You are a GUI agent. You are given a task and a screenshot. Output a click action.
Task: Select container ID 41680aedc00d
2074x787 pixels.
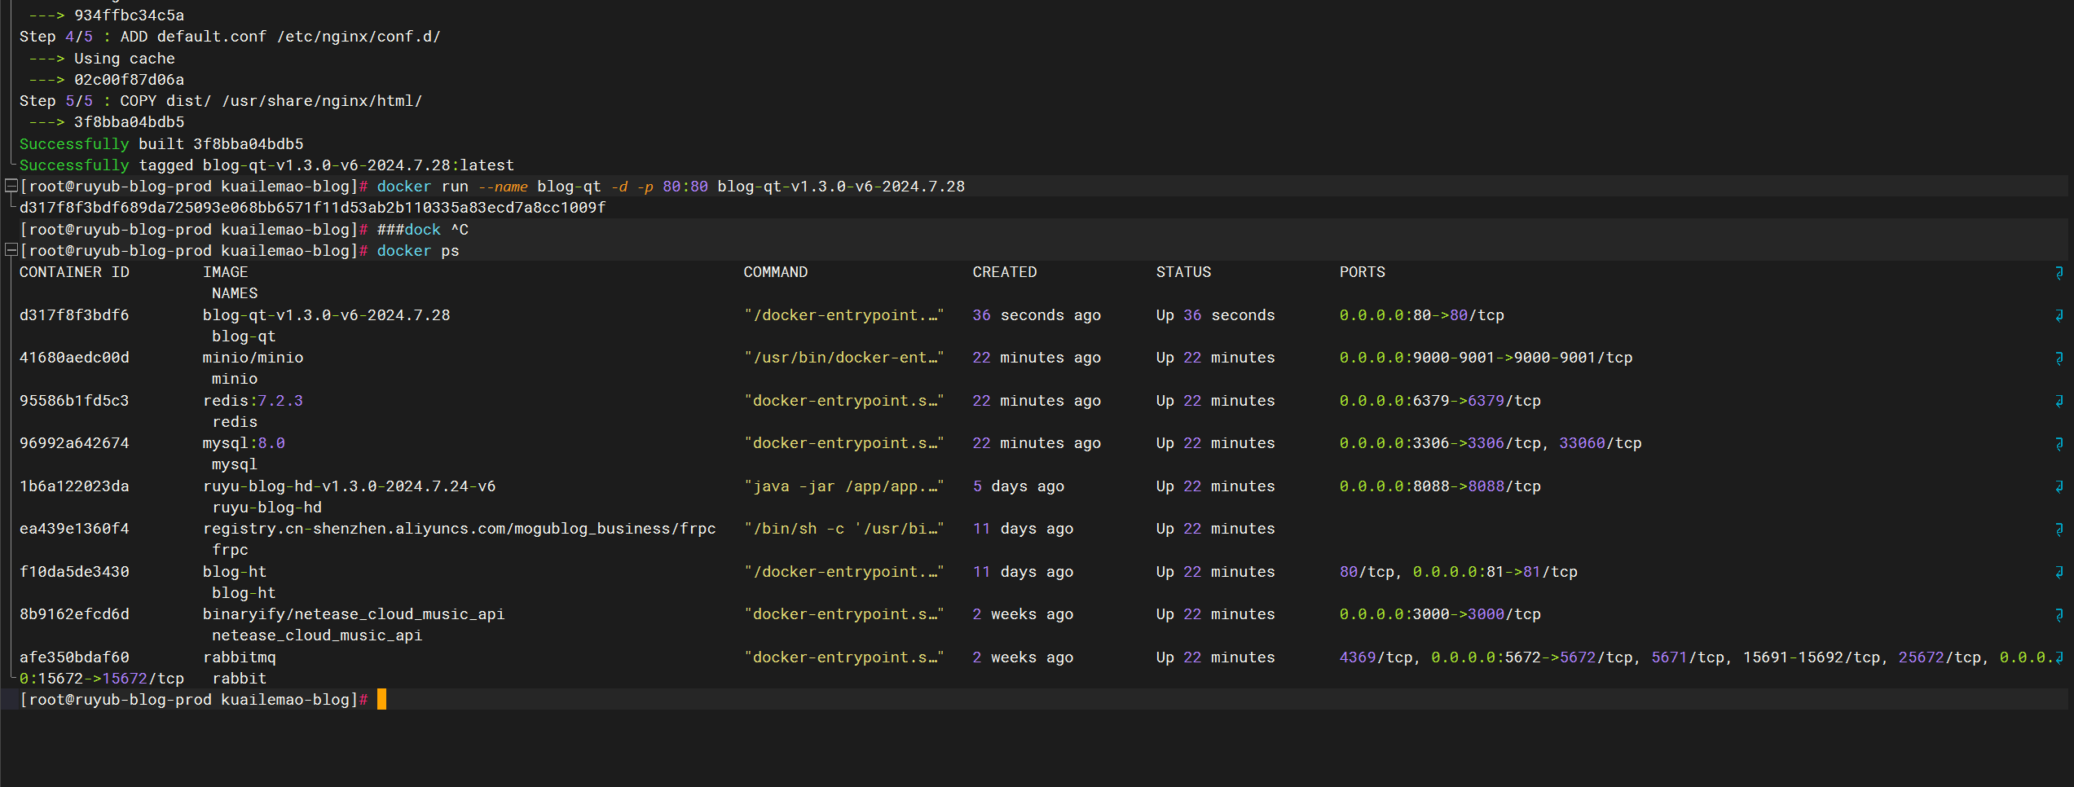(74, 358)
